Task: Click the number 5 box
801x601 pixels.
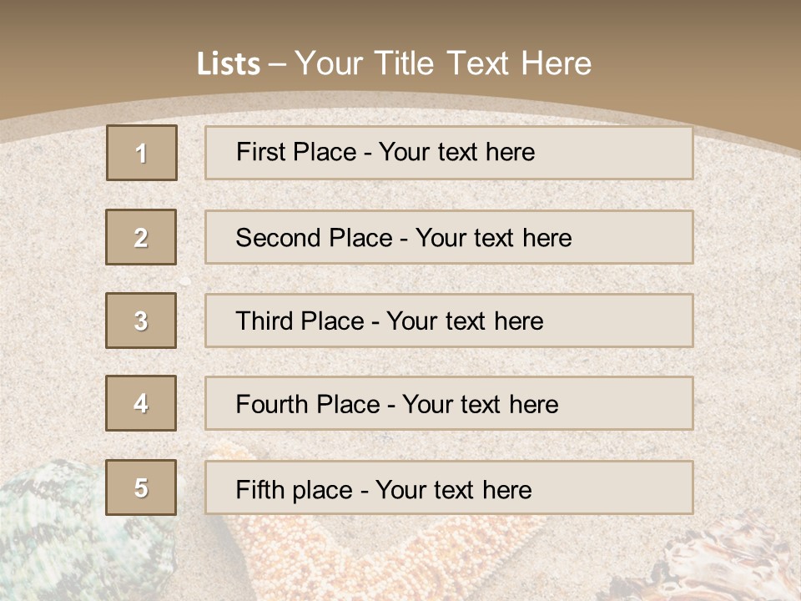Action: [141, 487]
